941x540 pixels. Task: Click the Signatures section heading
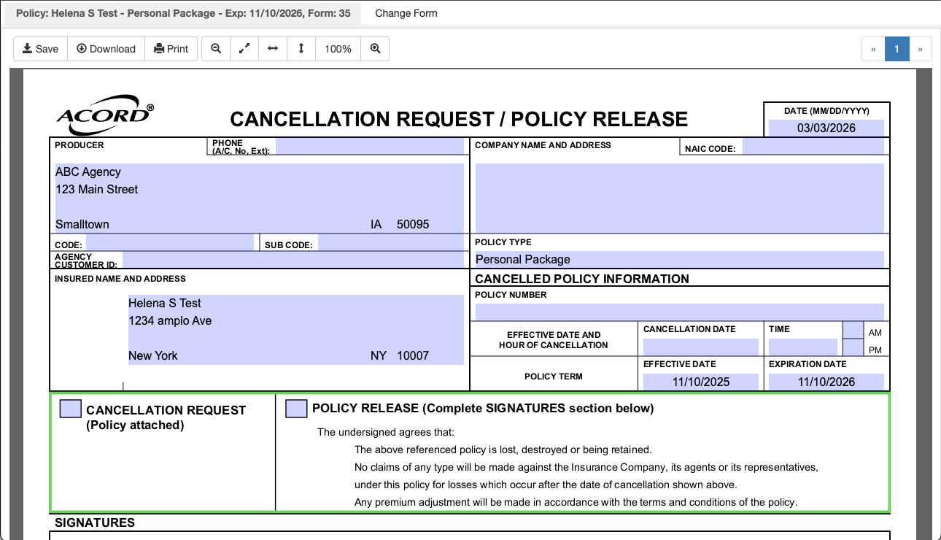coord(95,522)
